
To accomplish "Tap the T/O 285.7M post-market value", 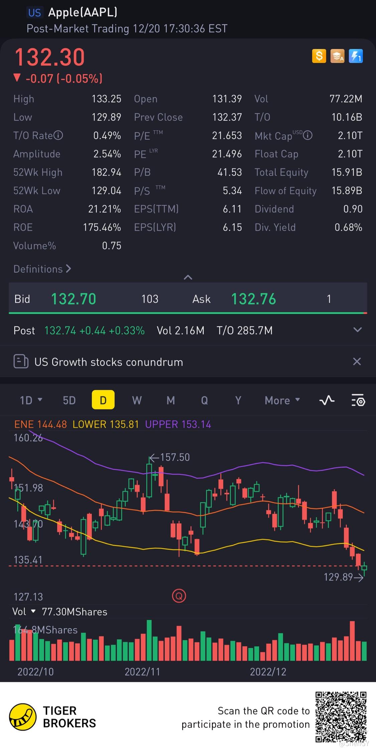I will coord(245,330).
